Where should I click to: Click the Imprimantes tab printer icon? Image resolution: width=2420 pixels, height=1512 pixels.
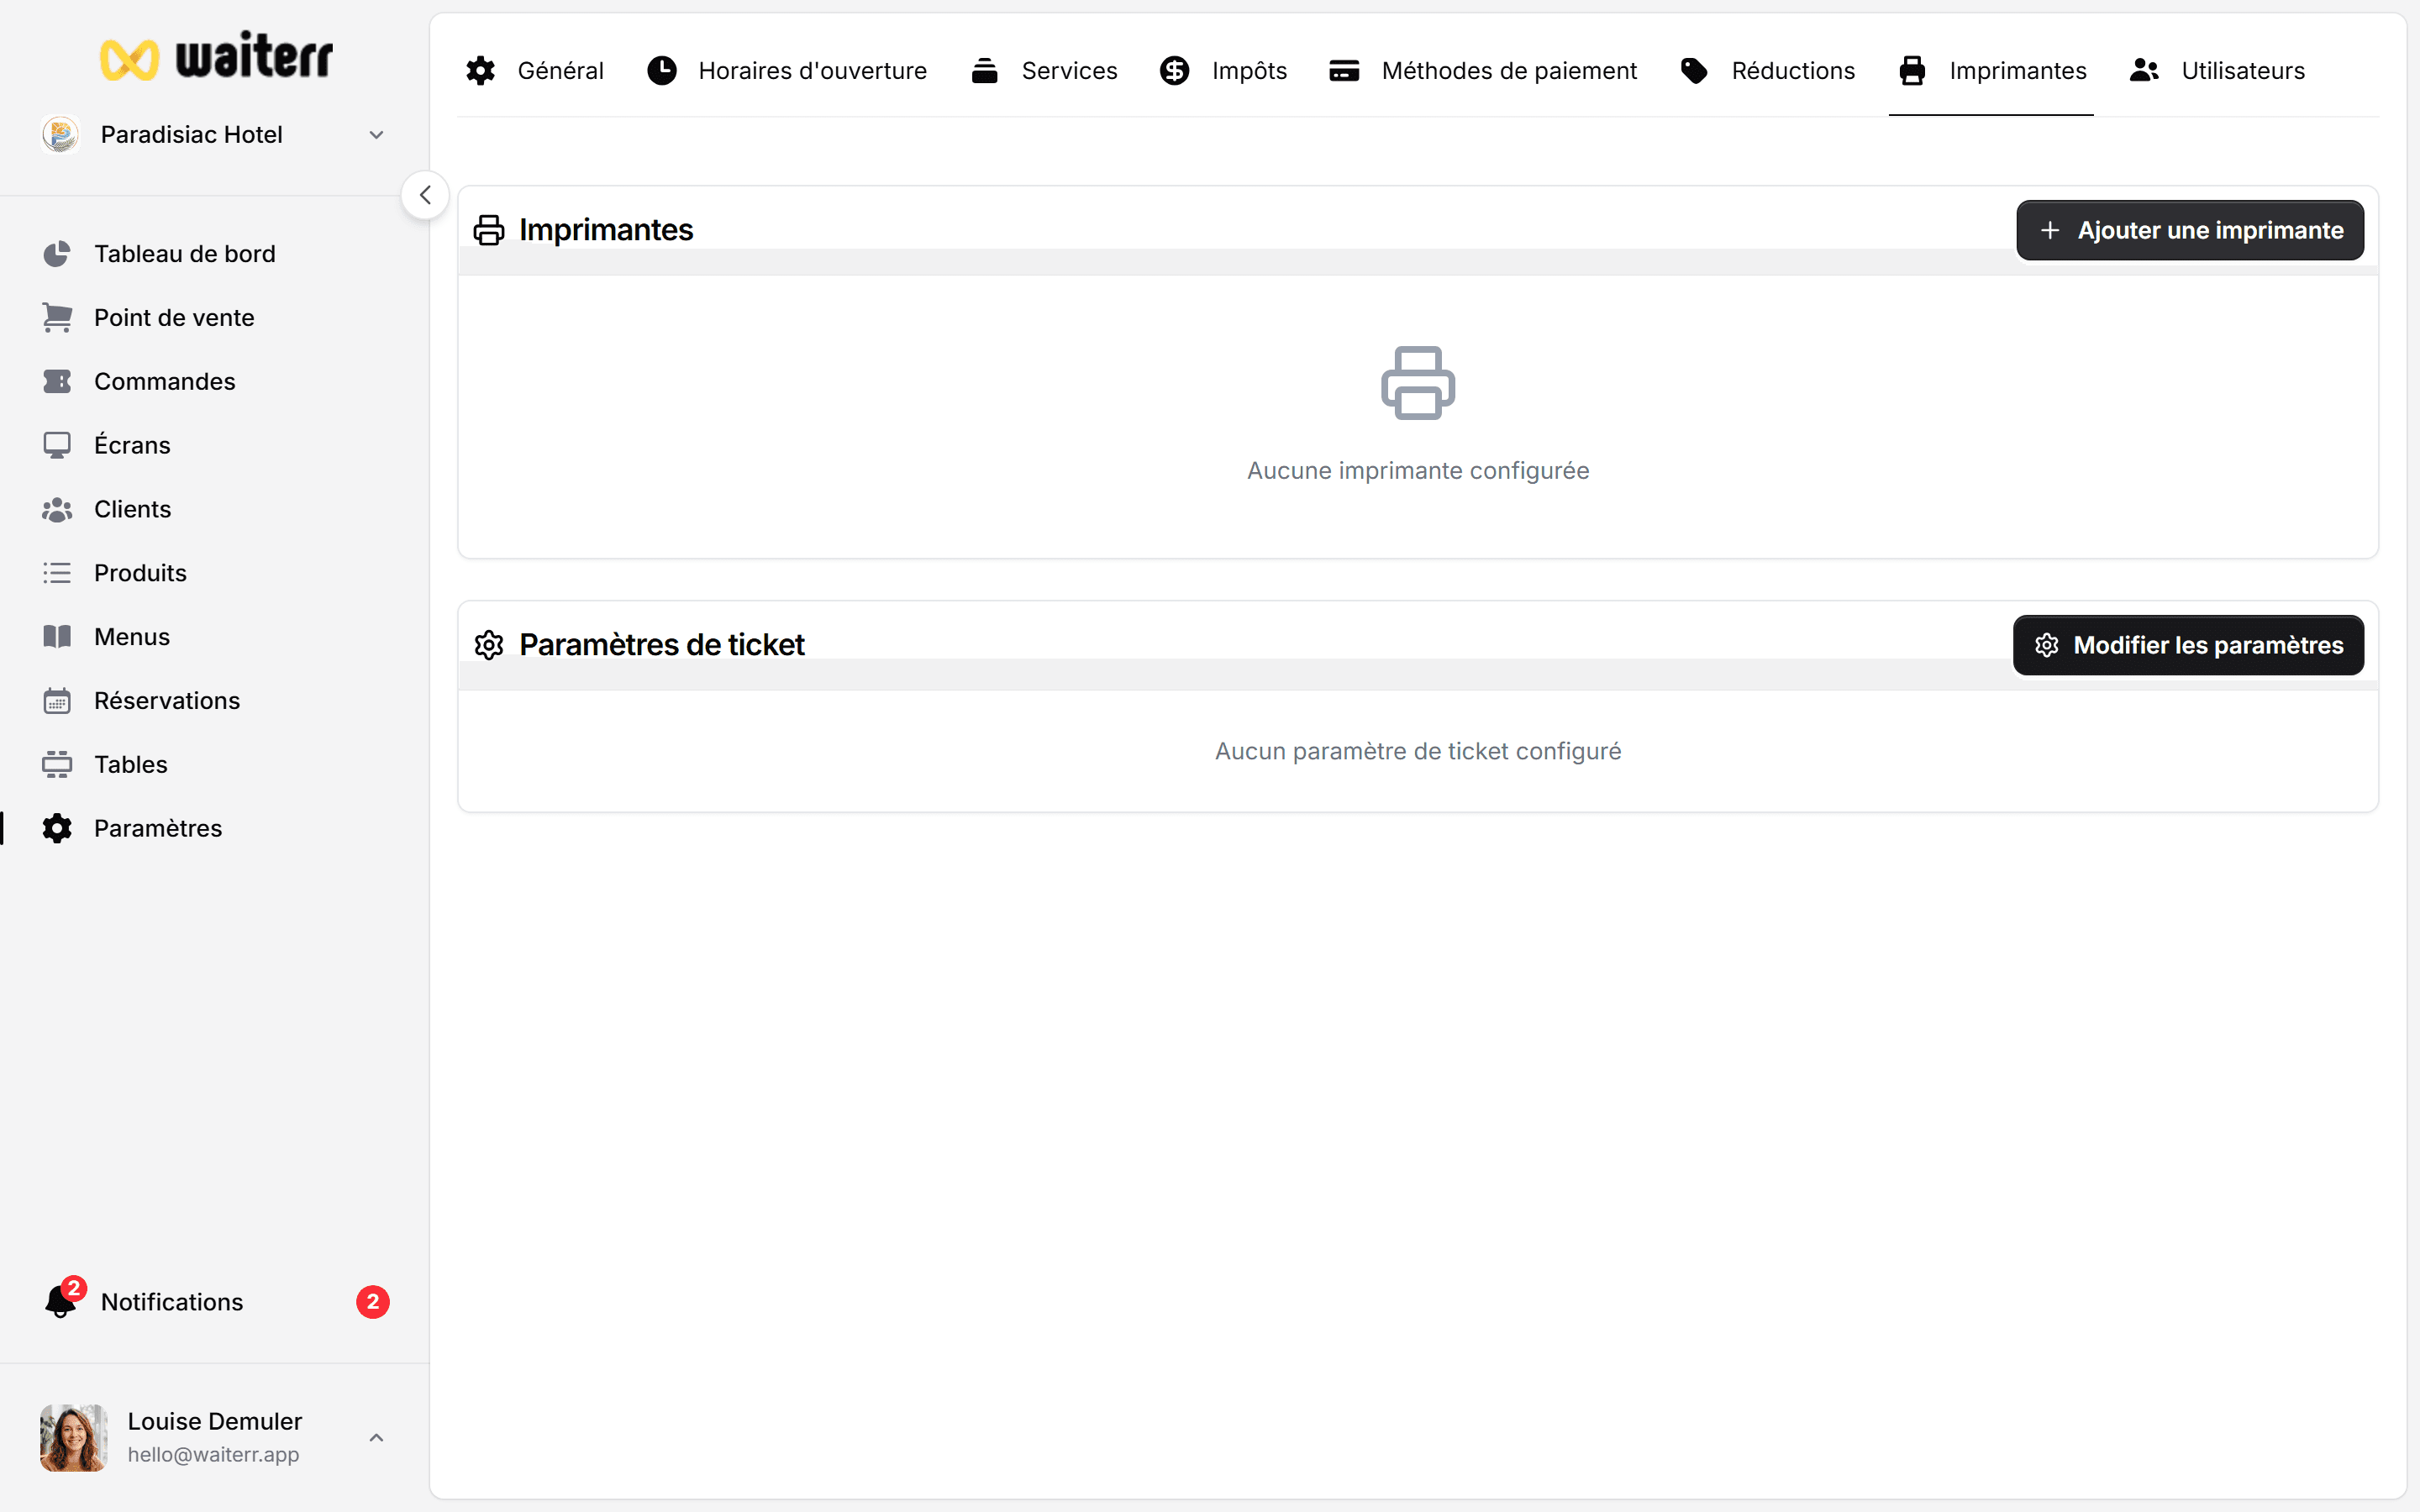[1912, 71]
